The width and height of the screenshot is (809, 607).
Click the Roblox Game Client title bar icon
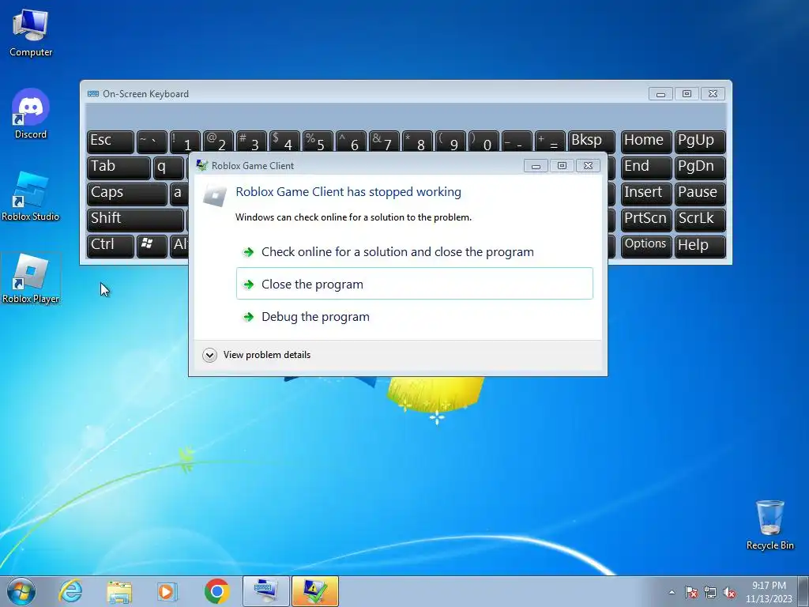[x=201, y=165]
